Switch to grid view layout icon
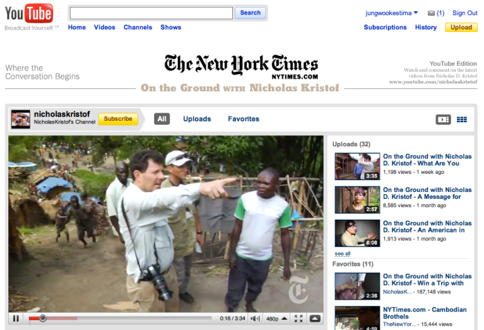 tap(462, 119)
